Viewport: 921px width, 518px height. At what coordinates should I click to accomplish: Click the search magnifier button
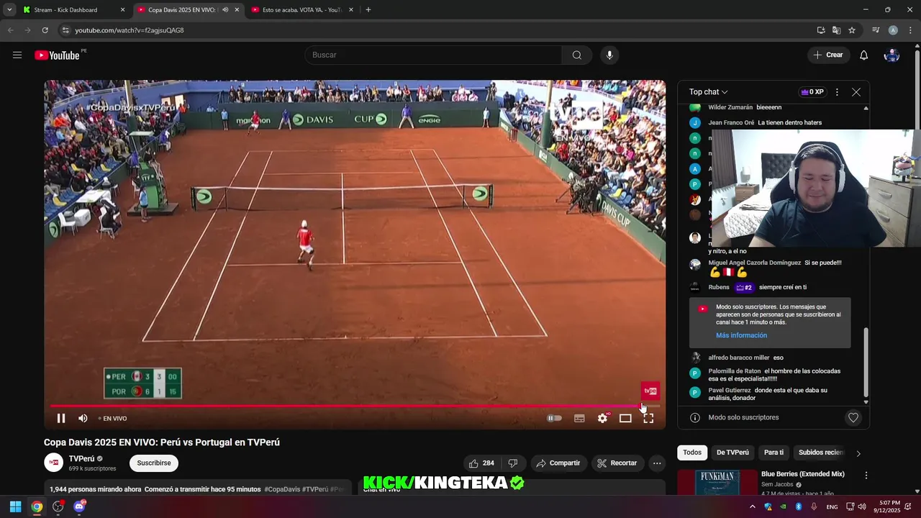point(576,55)
